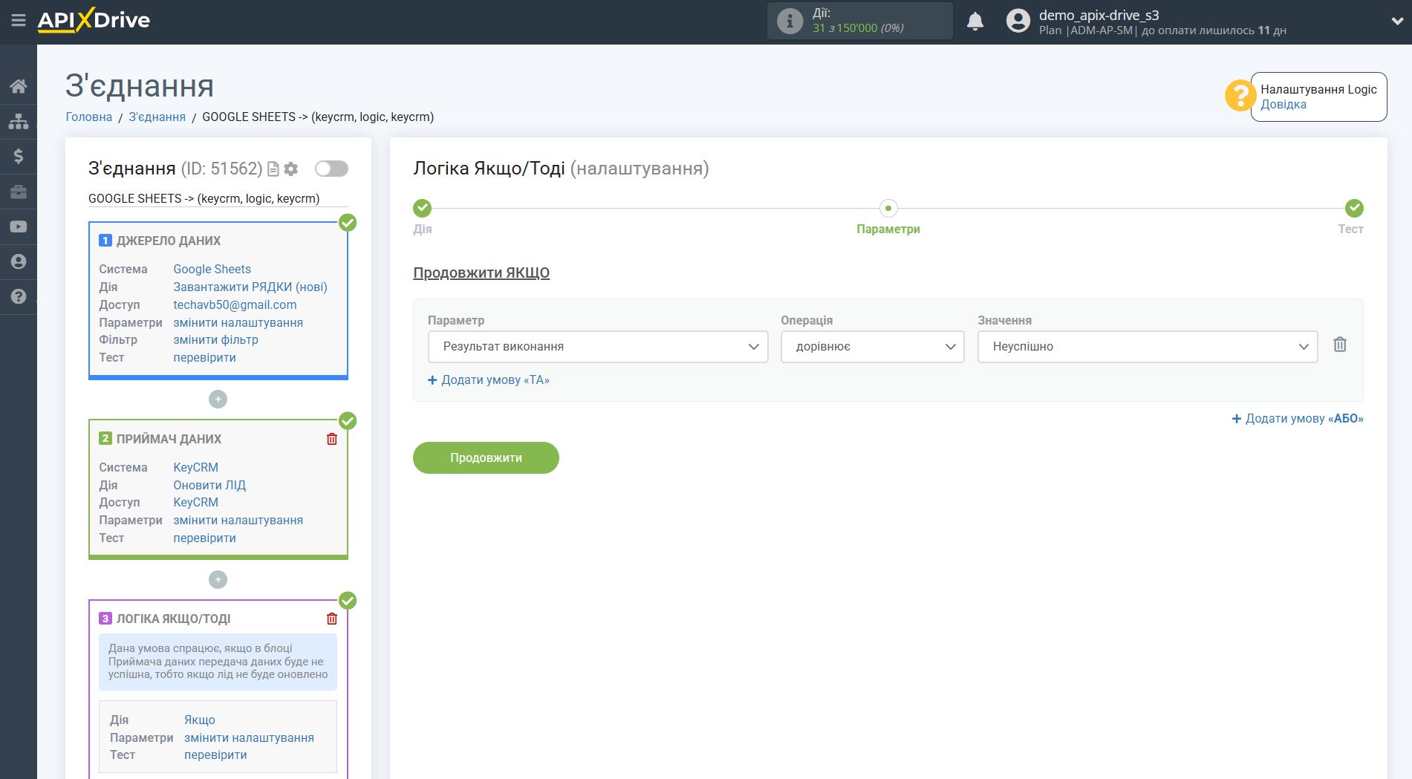
Task: Open notifications bell
Action: [975, 21]
